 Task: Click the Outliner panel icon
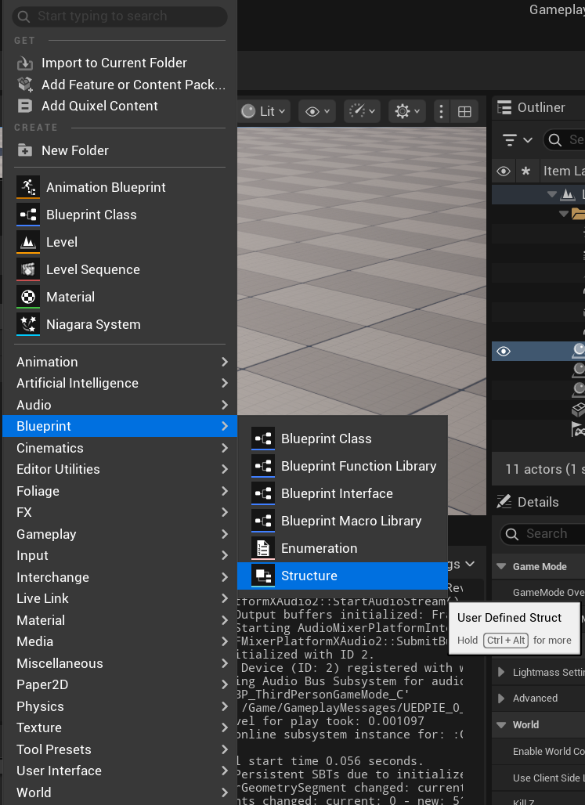tap(504, 107)
